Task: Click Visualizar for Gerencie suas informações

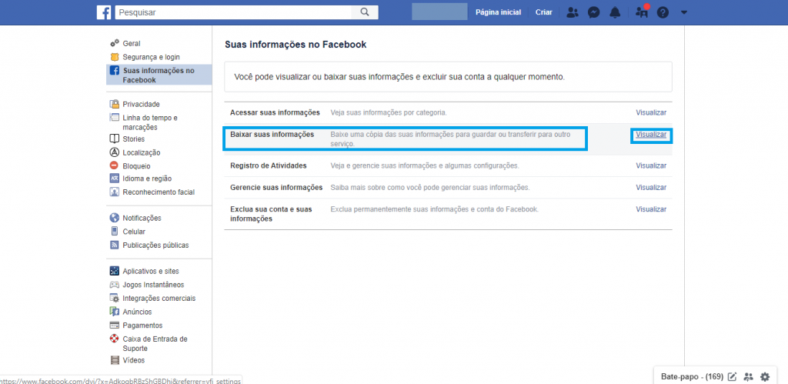Action: point(651,188)
